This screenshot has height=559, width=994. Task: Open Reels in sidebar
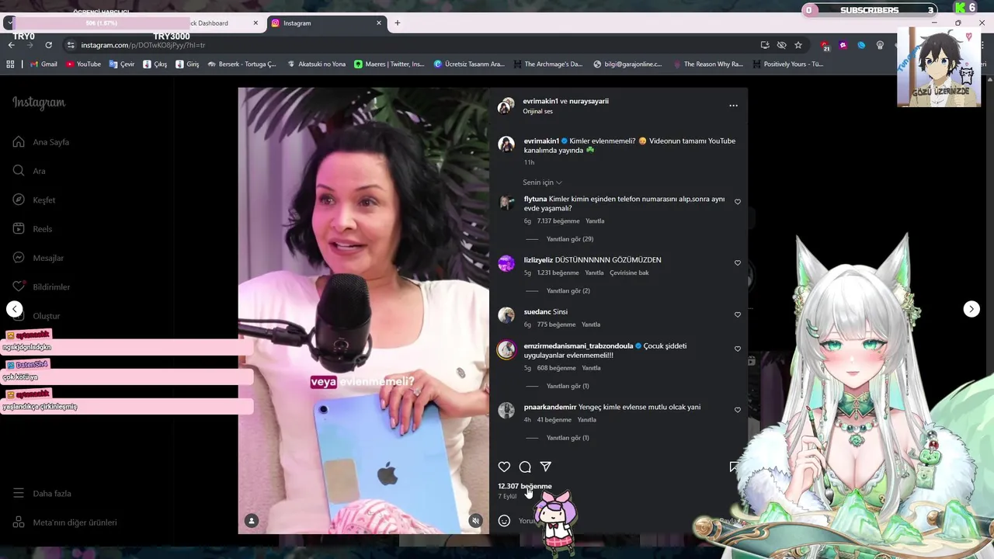click(x=33, y=229)
